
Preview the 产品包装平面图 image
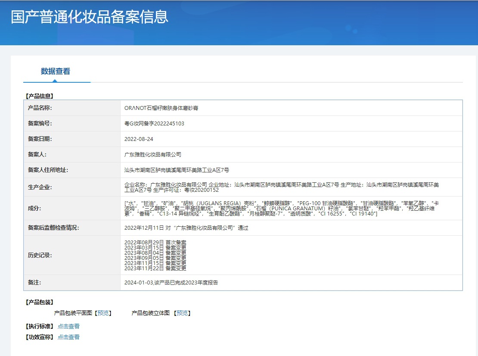pos(103,313)
